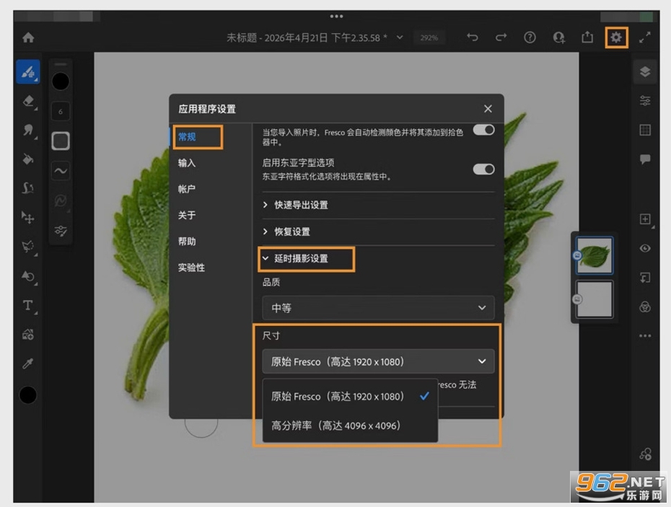671x507 pixels.
Task: Select the empty gray layer thumbnail
Action: tap(594, 299)
